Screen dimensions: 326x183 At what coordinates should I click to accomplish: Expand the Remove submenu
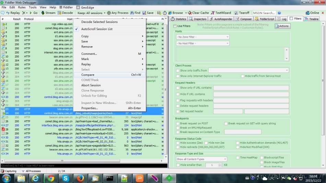click(109, 47)
